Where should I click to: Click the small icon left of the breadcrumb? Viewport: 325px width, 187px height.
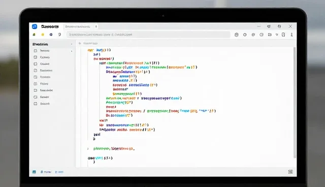tap(80, 43)
